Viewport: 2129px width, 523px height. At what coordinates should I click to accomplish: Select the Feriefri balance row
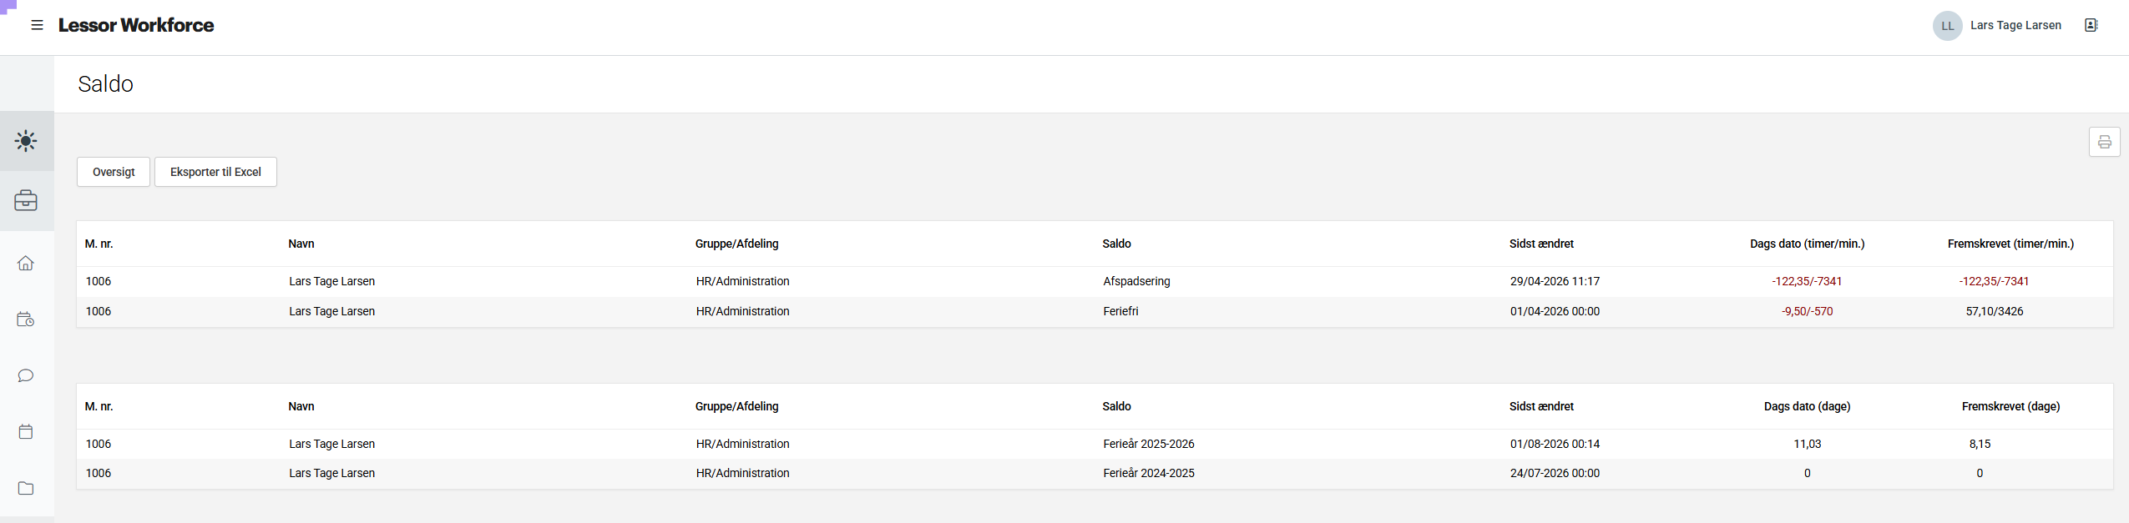(x=1095, y=311)
